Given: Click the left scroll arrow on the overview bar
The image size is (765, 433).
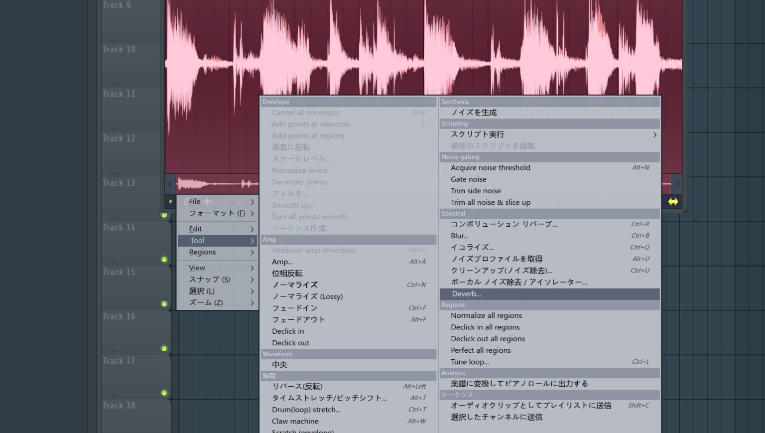Looking at the screenshot, I should tap(170, 184).
